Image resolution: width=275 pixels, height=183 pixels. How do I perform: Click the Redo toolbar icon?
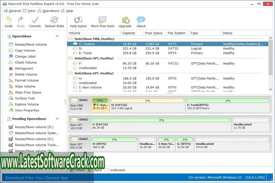(21, 19)
